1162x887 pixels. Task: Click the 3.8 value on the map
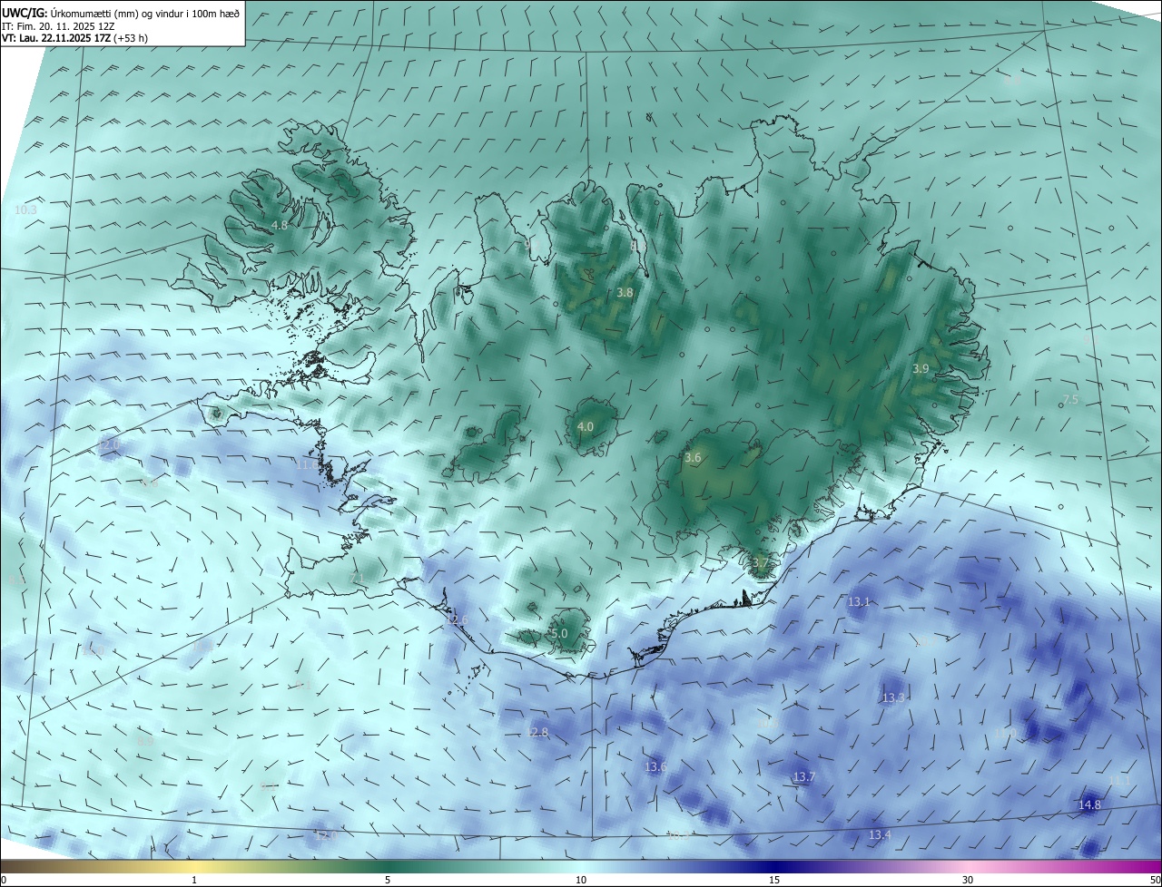pyautogui.click(x=625, y=293)
